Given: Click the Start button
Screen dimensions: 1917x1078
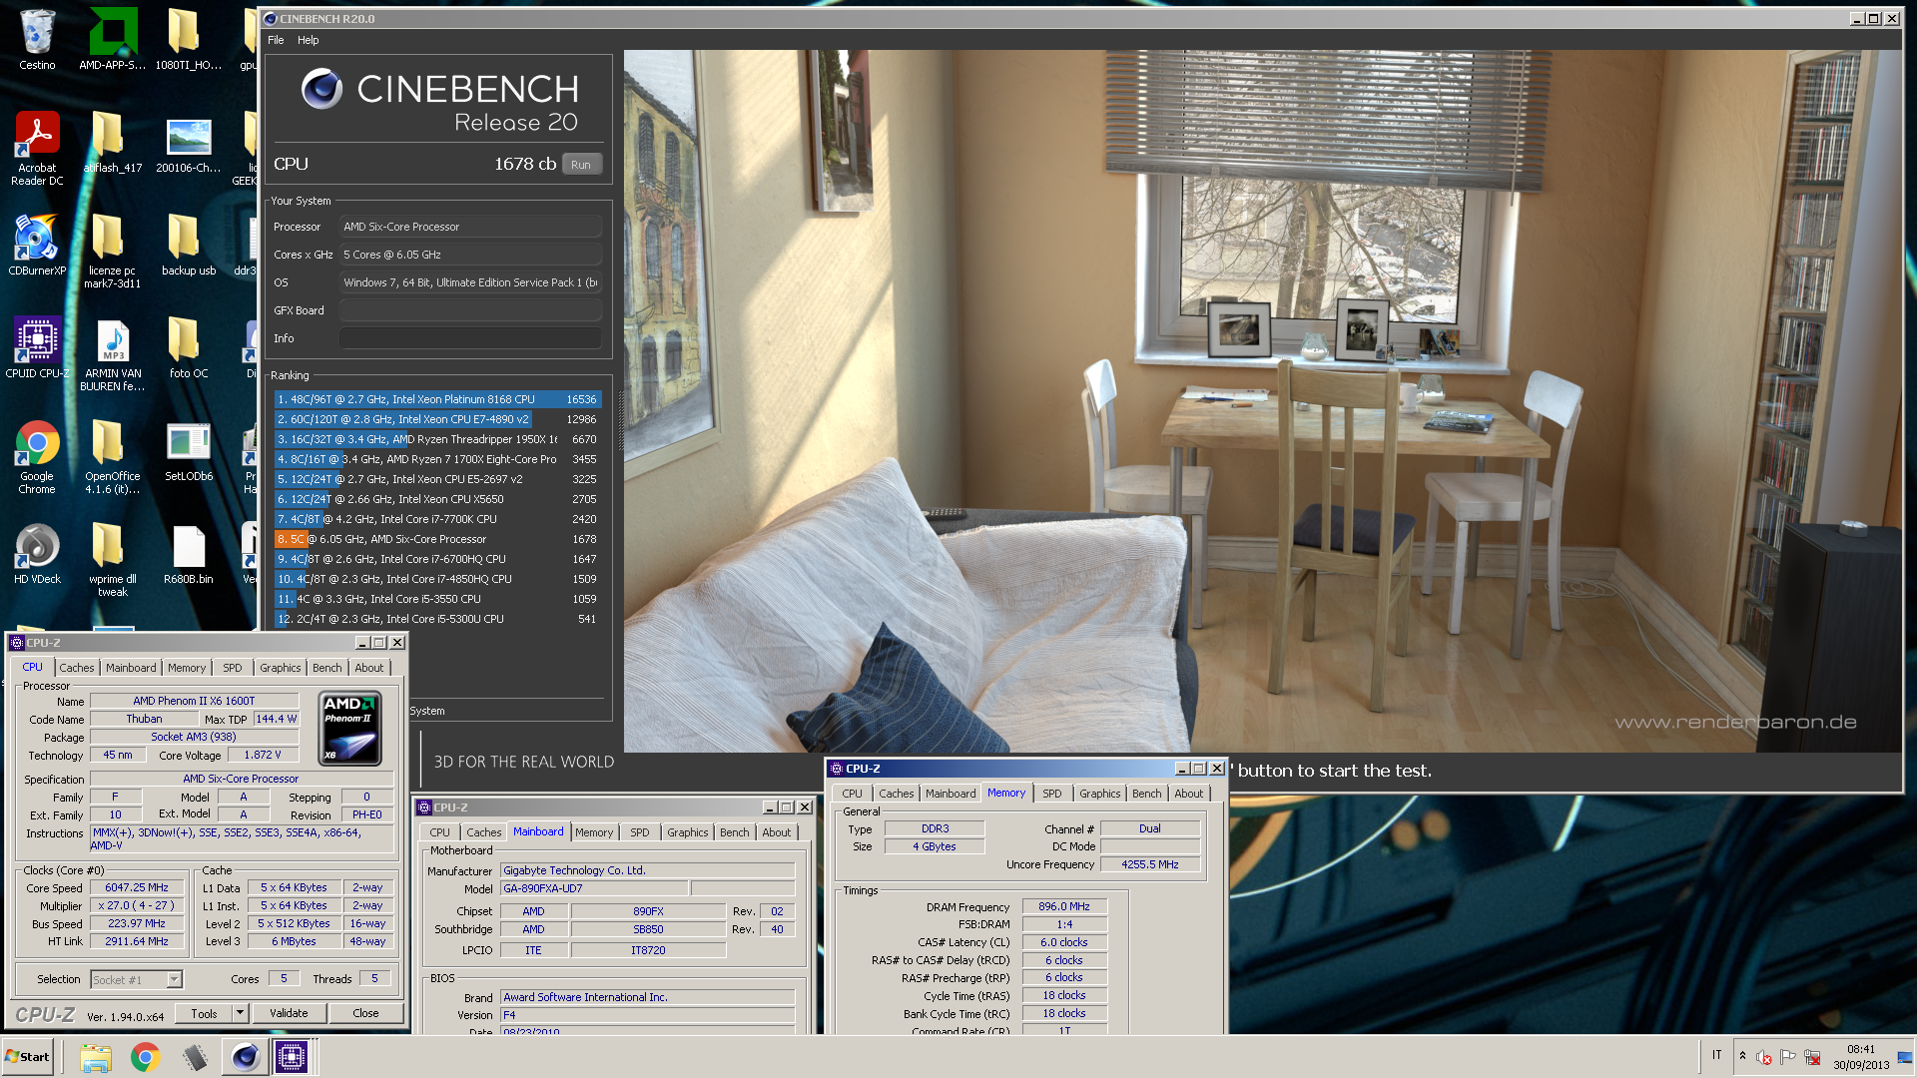Looking at the screenshot, I should point(28,1057).
